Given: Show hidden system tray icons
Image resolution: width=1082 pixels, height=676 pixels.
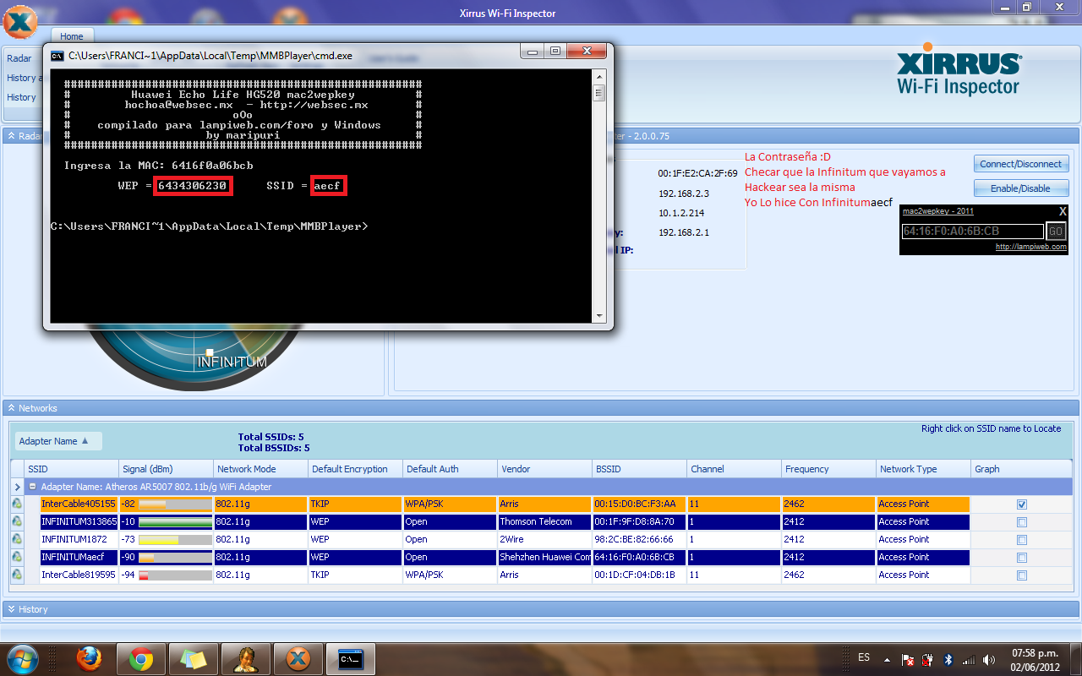Looking at the screenshot, I should pyautogui.click(x=887, y=659).
